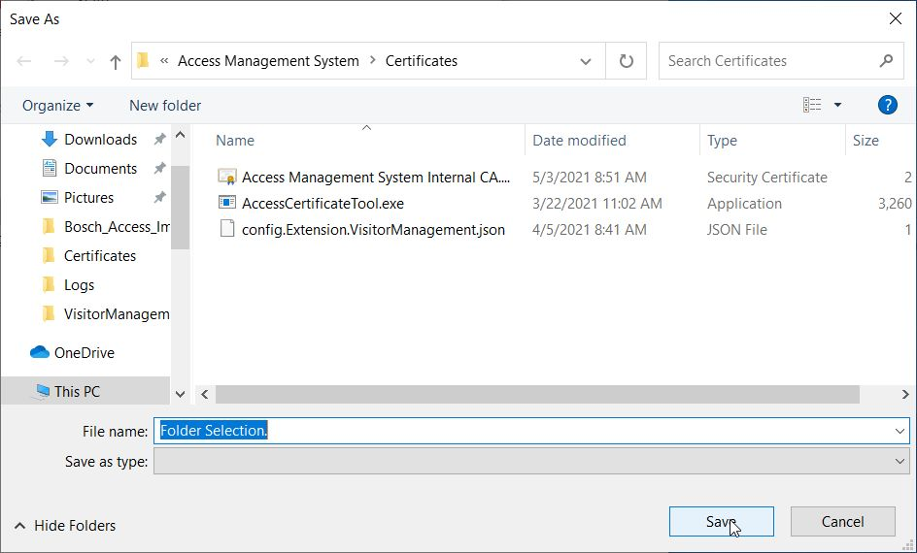
Task: Click the horizontal scrollbar in file list
Action: (537, 395)
